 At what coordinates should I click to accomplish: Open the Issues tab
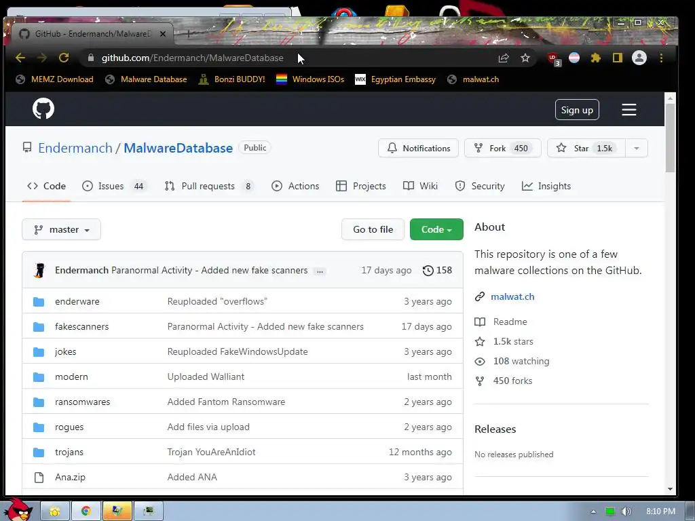tap(113, 186)
